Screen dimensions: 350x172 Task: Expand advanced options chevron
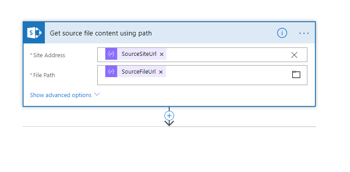pyautogui.click(x=97, y=94)
